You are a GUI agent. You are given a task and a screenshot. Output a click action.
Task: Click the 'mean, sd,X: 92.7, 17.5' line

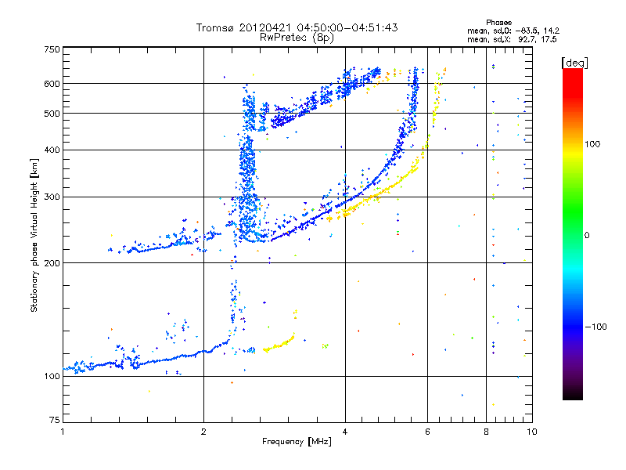(512, 39)
